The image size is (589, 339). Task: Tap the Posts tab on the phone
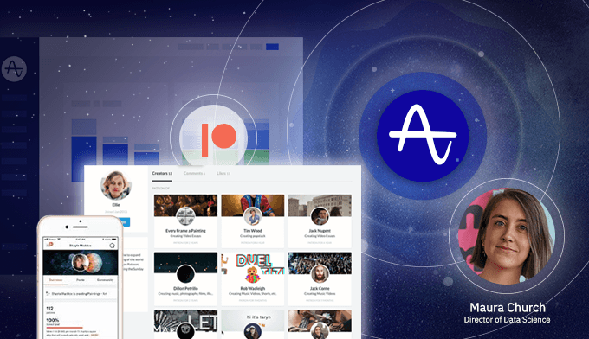coord(81,280)
